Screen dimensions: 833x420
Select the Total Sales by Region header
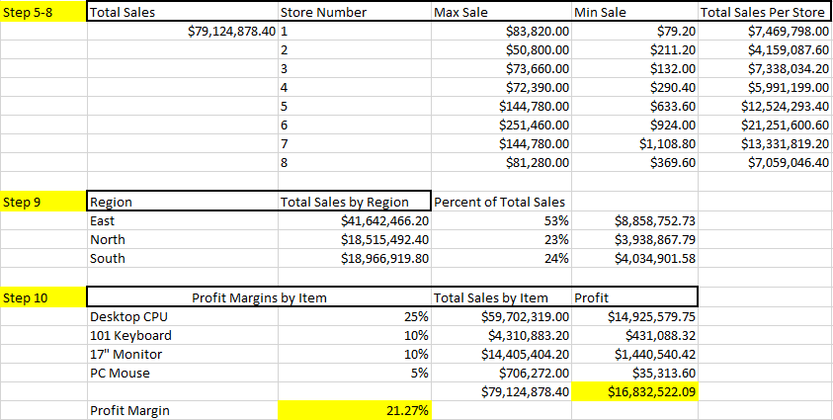(355, 202)
